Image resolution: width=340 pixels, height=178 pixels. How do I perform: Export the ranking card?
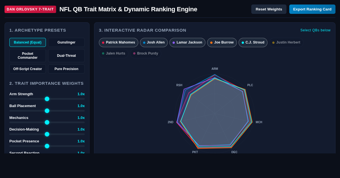pos(312,9)
